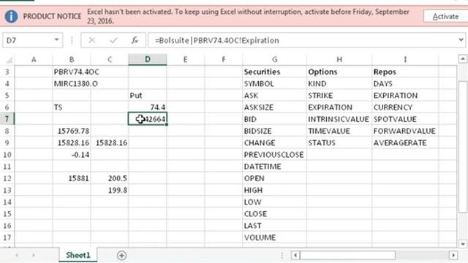Select the STATUS cell

pos(339,143)
